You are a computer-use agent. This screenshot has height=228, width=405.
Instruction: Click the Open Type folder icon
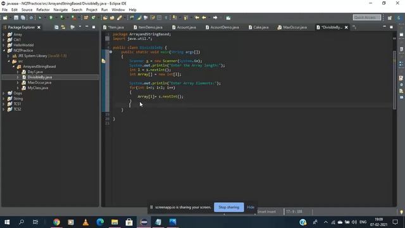(105, 18)
